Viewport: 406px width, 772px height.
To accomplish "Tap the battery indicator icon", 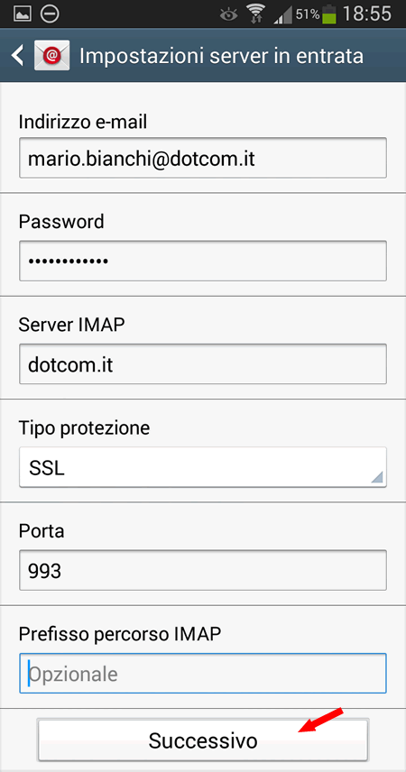I will tap(329, 14).
